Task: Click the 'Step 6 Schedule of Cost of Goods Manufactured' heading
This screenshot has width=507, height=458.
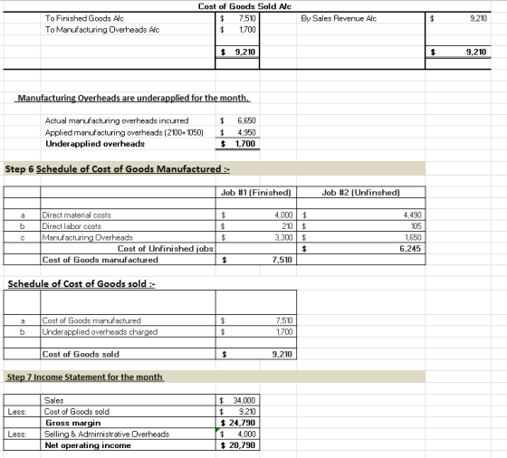Action: pyautogui.click(x=118, y=169)
